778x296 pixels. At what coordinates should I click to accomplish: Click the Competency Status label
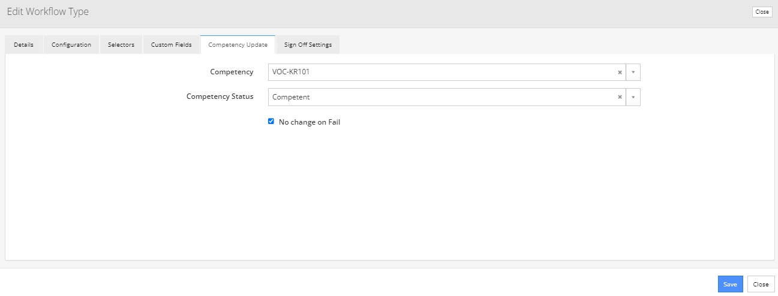click(x=220, y=96)
